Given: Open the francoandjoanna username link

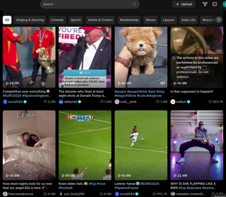Looking at the screenshot, I should point(21,194).
